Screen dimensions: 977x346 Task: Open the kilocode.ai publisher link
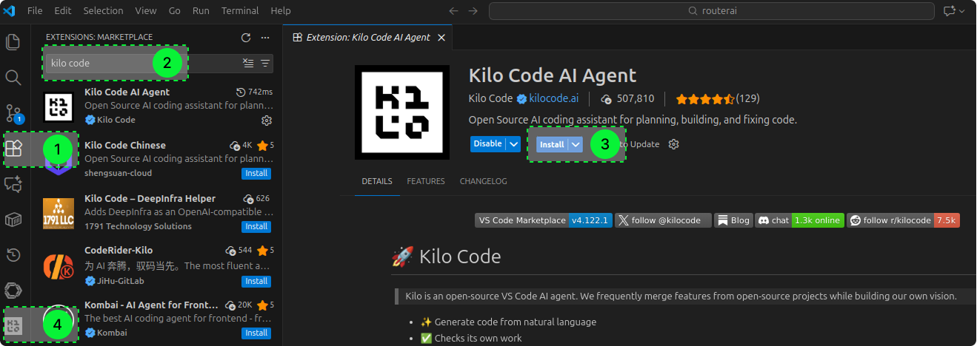click(x=553, y=99)
